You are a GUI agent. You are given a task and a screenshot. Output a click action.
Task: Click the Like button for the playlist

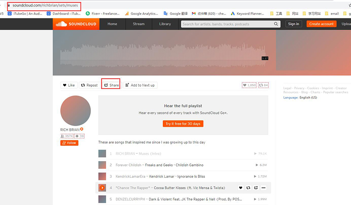tap(69, 85)
